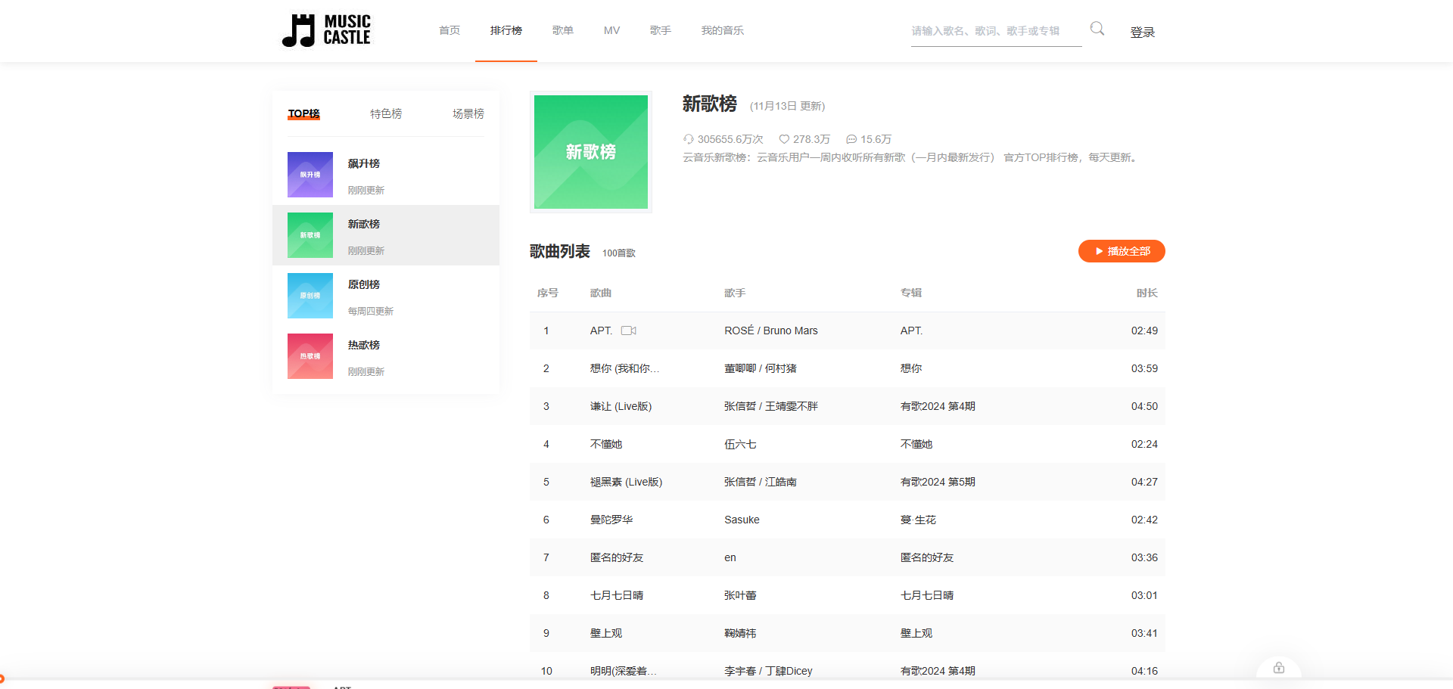Select 原创榜 chart title in sidebar
This screenshot has height=689, width=1453.
point(364,284)
